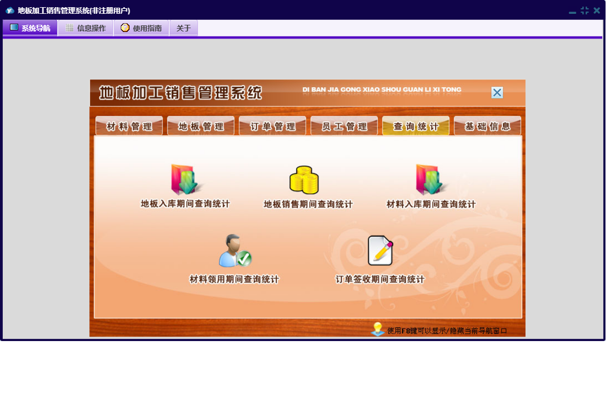Open the 材料入库期间查询统计 folder icon
The image size is (606, 399).
[431, 180]
